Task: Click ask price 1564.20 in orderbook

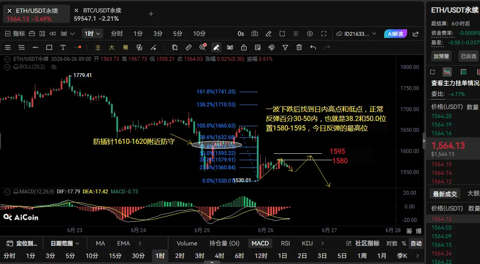Action: pyautogui.click(x=442, y=116)
